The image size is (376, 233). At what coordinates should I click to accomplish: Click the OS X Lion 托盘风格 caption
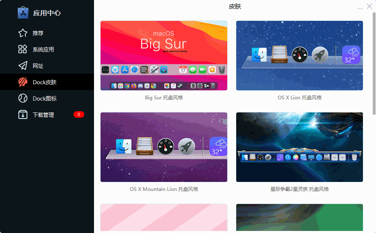click(300, 98)
